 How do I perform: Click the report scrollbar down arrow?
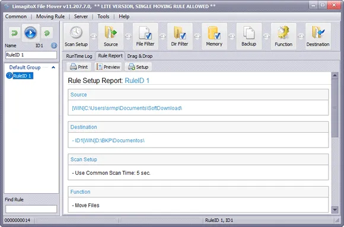click(335, 210)
